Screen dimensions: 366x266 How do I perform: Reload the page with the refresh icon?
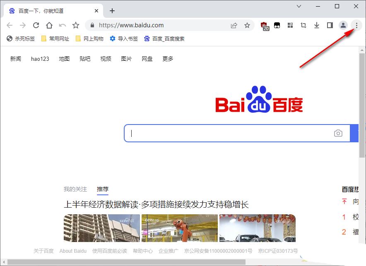36,25
